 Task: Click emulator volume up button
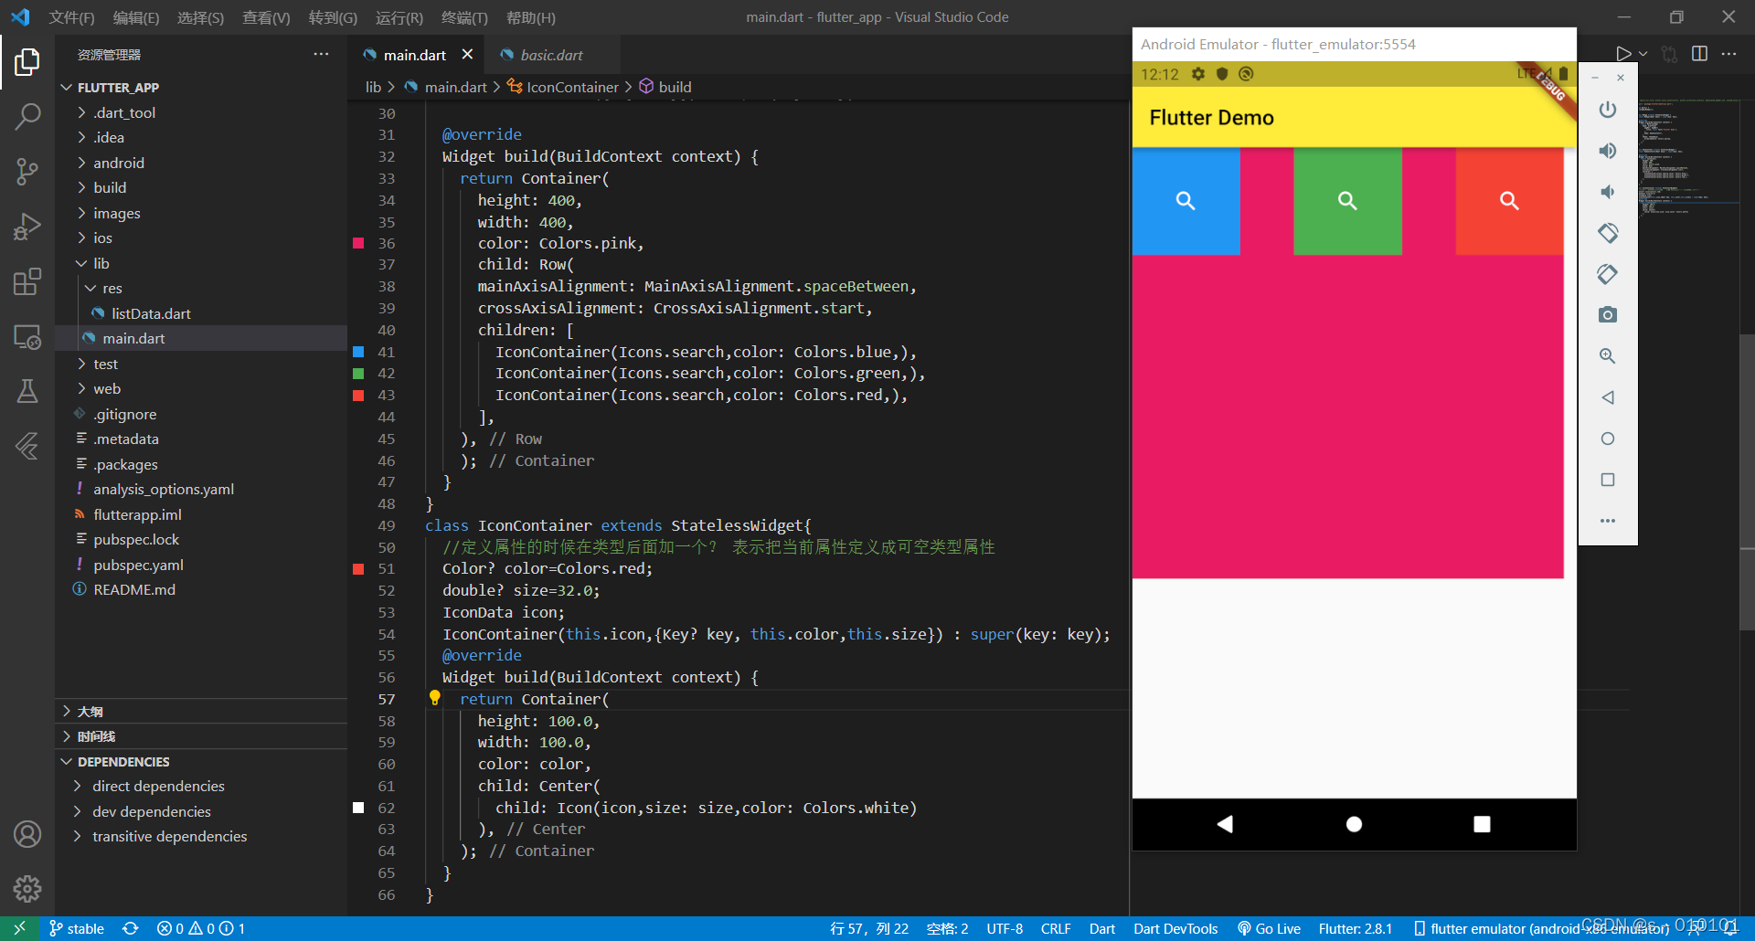click(x=1608, y=151)
